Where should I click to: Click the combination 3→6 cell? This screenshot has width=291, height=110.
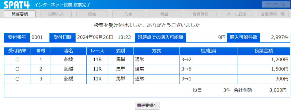208,69
